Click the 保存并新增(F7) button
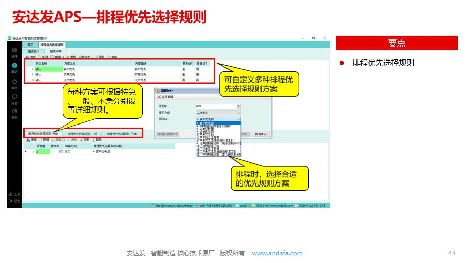This screenshot has width=469, height=263. coord(168,134)
